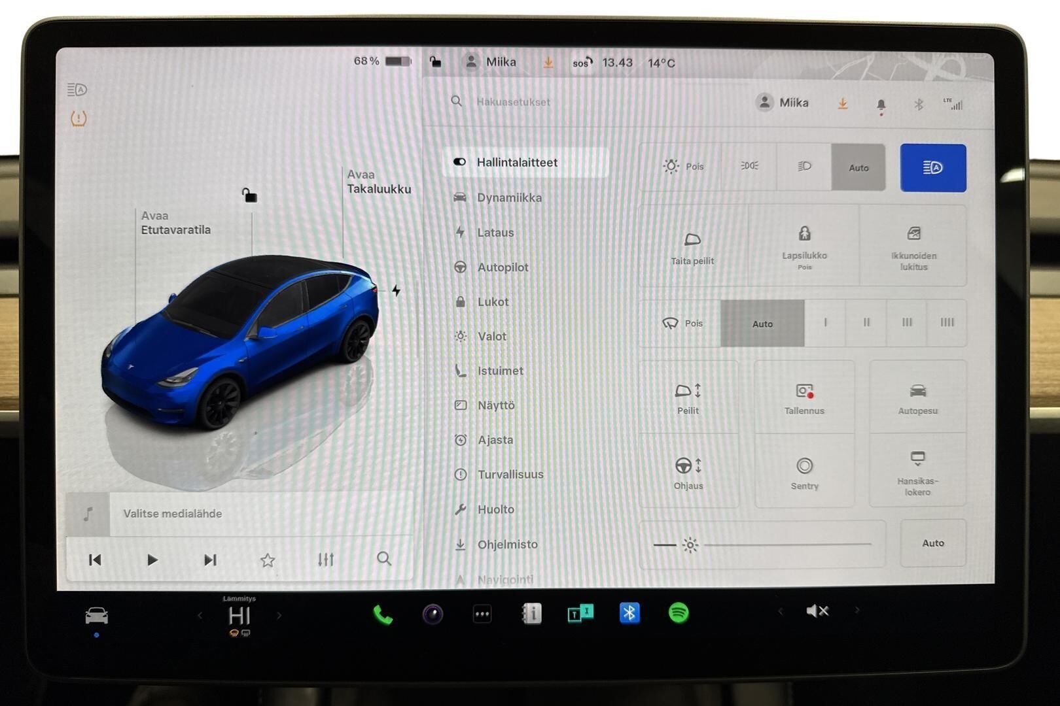Lower volume with left chevron
The height and width of the screenshot is (706, 1060).
[780, 612]
